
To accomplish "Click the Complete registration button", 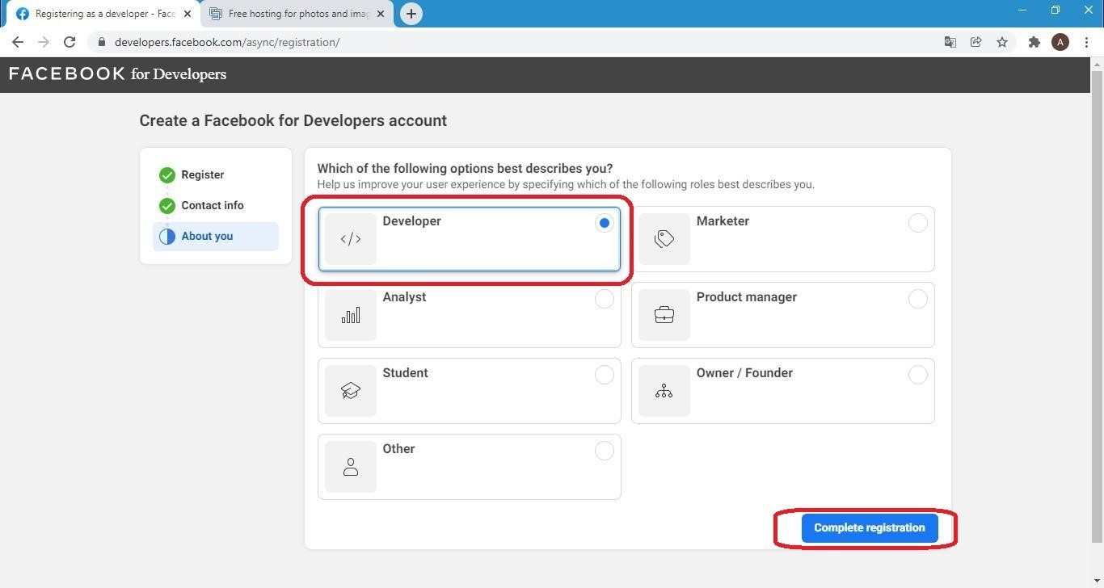I will click(870, 528).
